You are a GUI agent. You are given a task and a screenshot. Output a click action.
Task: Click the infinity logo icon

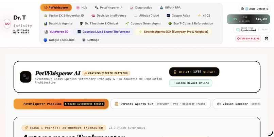(x=7, y=23)
